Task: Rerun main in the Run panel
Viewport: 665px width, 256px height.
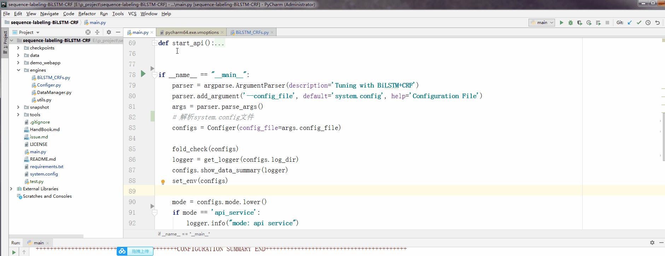Action: tap(14, 252)
